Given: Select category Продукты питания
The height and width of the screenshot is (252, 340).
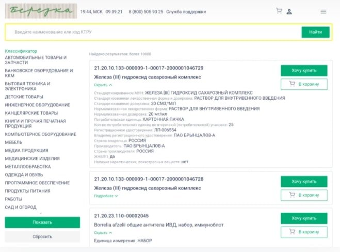Looking at the screenshot, I should click(x=27, y=191).
